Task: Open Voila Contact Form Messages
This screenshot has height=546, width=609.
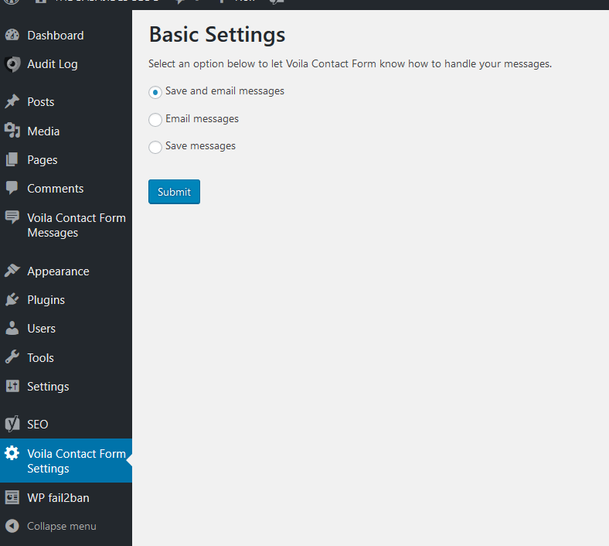Action: 76,225
